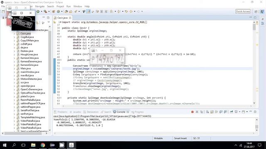Click the editor vertical scrollbar
The image size is (266, 149).
click(x=254, y=62)
